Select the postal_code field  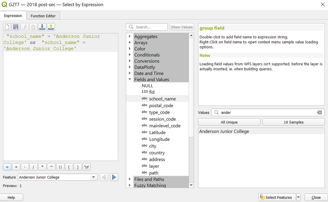click(x=161, y=106)
